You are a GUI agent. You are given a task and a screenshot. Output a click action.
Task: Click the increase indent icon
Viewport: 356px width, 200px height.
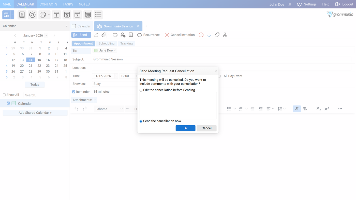[261, 109]
